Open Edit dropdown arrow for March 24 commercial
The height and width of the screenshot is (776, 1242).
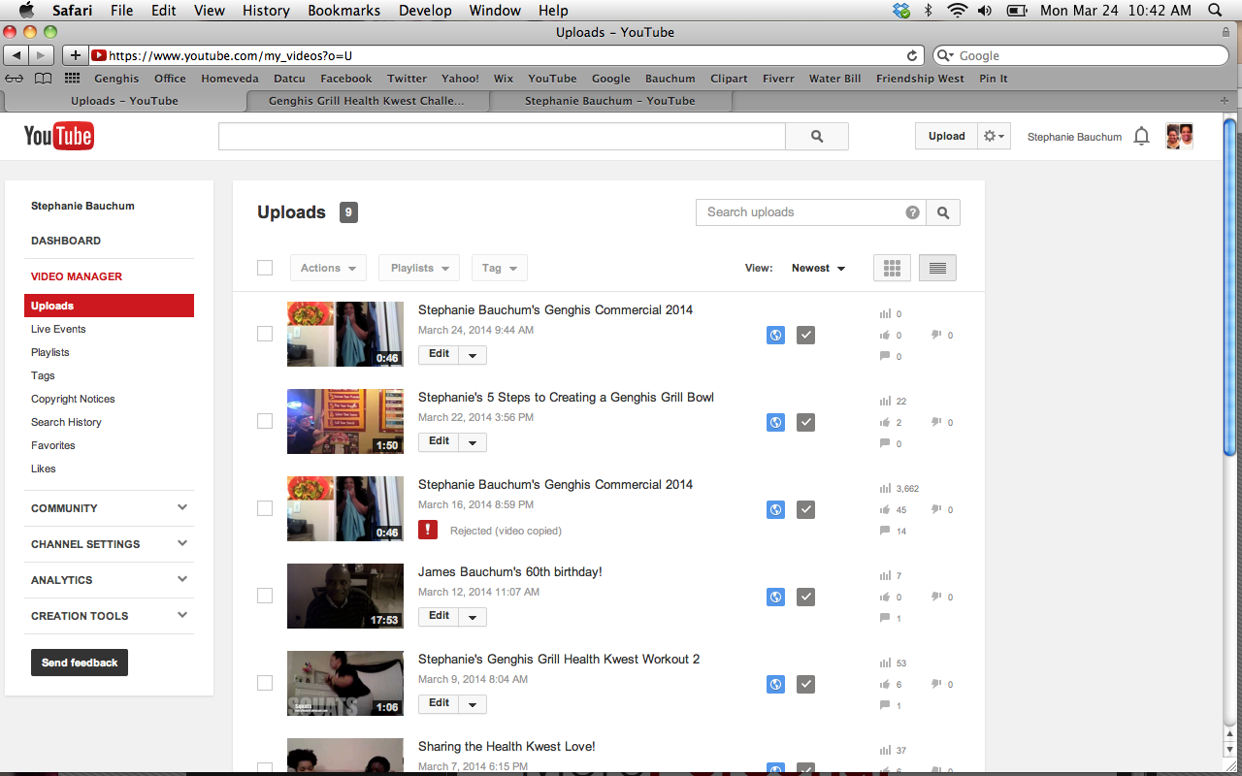[473, 355]
